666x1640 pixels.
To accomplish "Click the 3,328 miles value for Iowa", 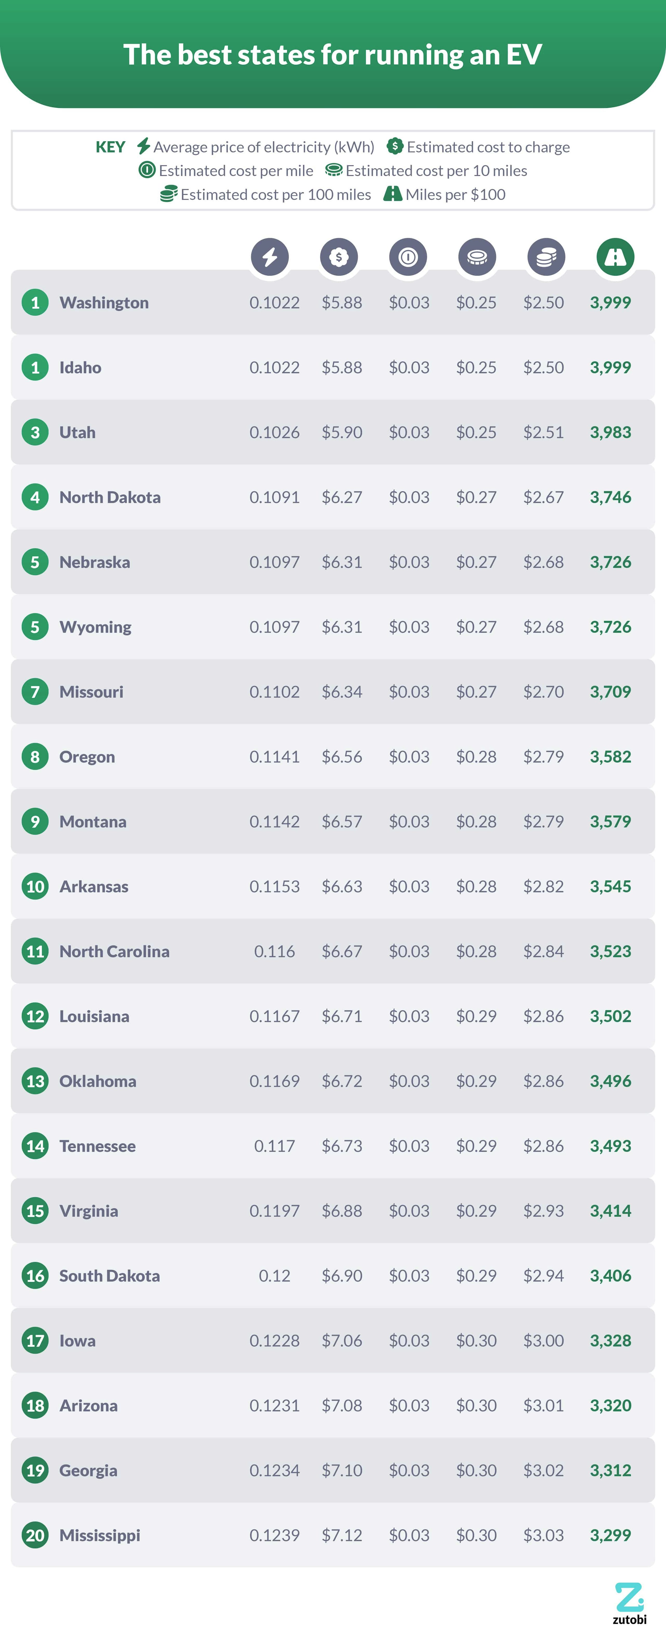I will pos(611,1340).
